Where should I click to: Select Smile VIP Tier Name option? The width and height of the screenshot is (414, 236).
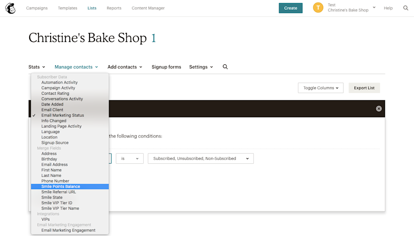pos(70,209)
